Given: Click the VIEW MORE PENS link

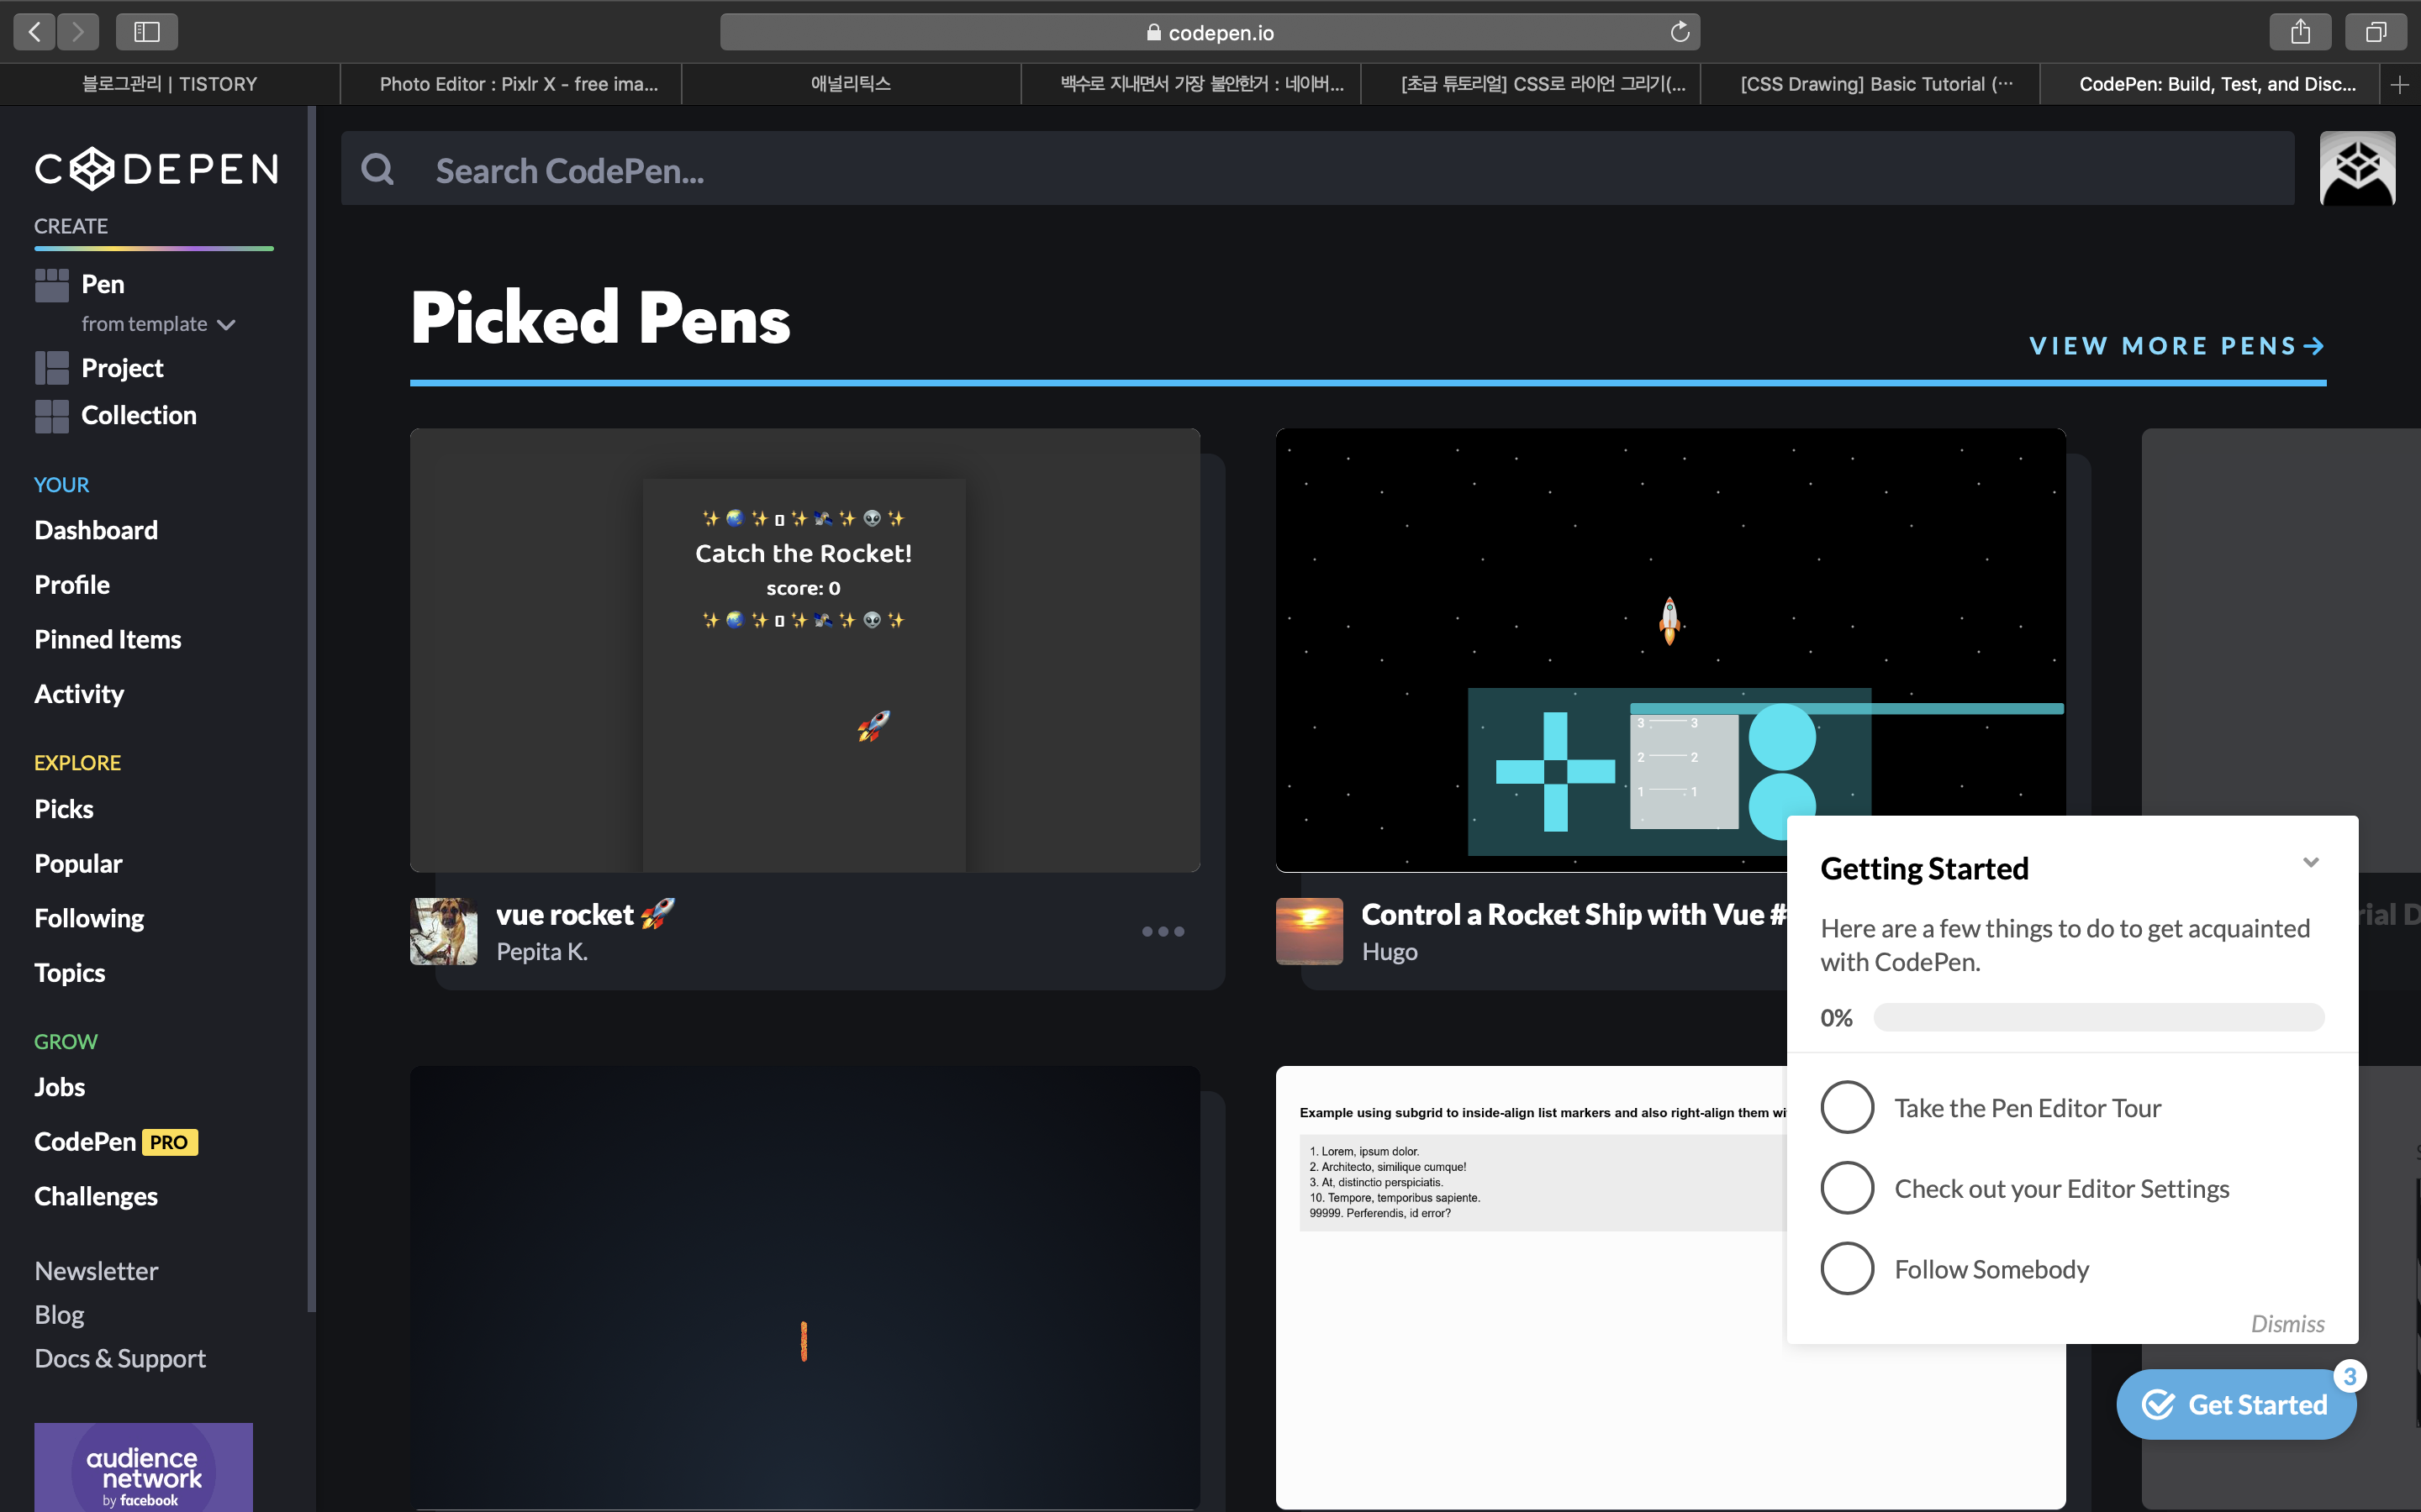Looking at the screenshot, I should 2176,346.
